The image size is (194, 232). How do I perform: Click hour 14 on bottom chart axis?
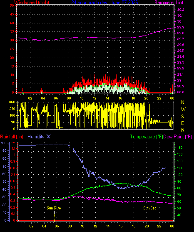coord(108,226)
